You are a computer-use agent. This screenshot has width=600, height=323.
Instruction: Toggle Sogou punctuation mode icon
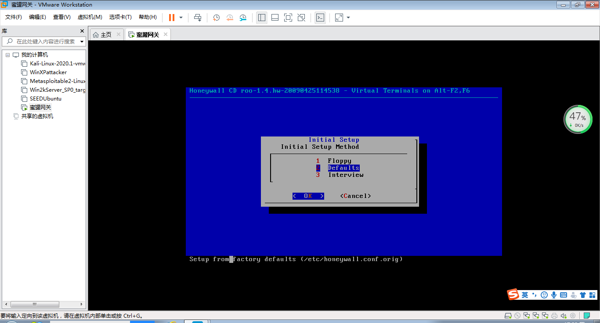coord(535,295)
